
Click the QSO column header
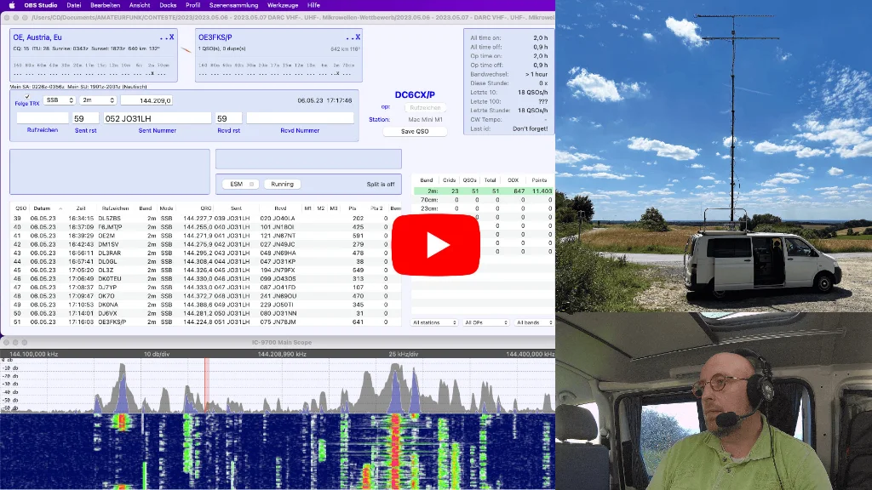tap(20, 208)
